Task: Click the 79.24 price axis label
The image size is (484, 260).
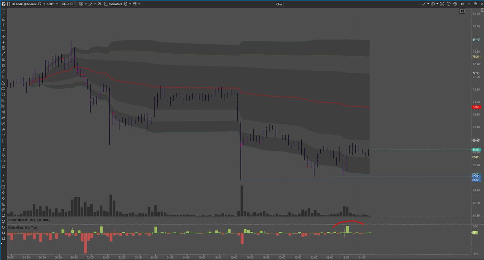Action: coord(476,57)
